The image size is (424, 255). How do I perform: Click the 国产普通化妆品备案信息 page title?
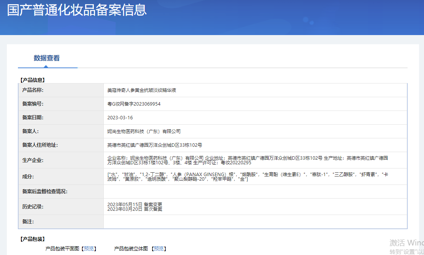click(77, 10)
